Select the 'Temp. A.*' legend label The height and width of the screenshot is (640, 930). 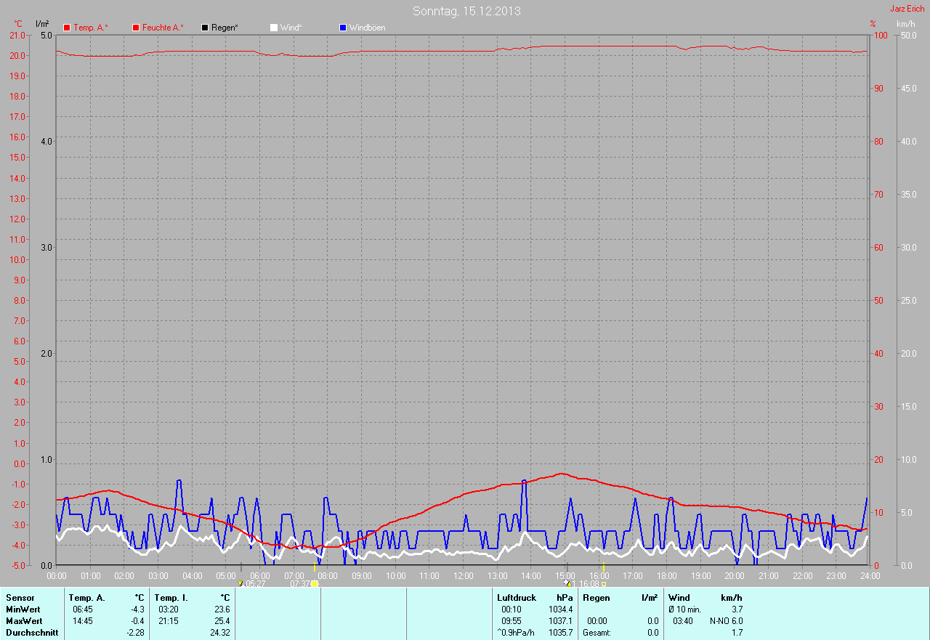tap(91, 28)
